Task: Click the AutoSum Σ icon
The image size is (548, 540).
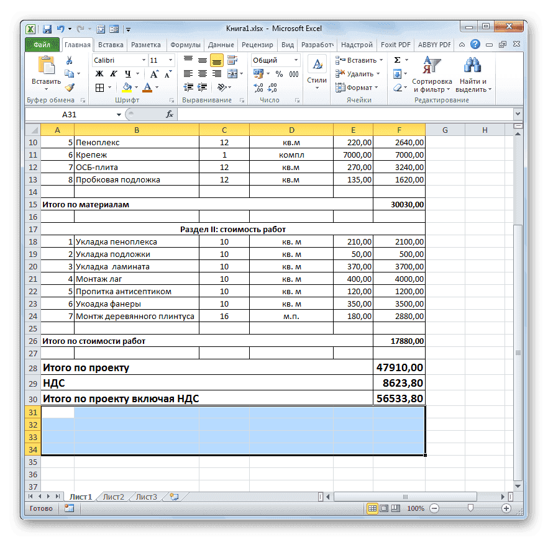Action: tap(396, 60)
